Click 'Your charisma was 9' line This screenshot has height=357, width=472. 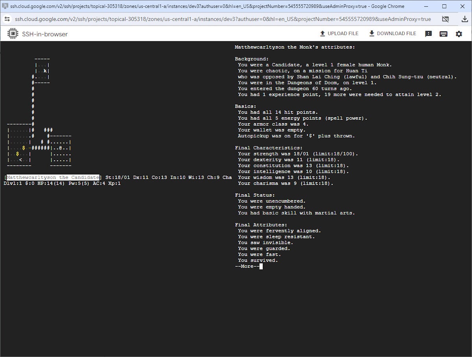[x=286, y=183]
